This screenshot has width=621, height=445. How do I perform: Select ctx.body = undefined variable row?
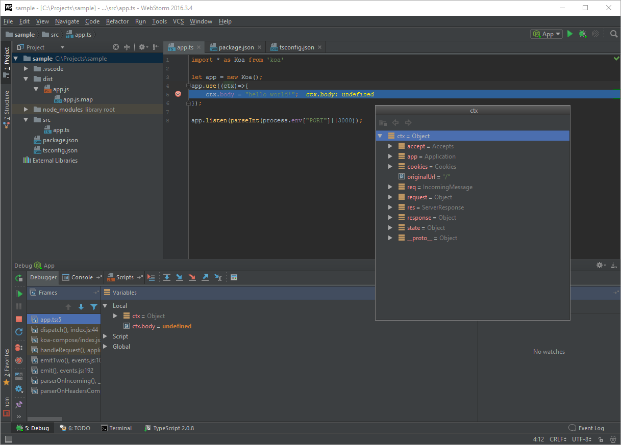point(158,326)
